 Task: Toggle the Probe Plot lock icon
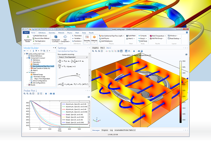pos(46,94)
